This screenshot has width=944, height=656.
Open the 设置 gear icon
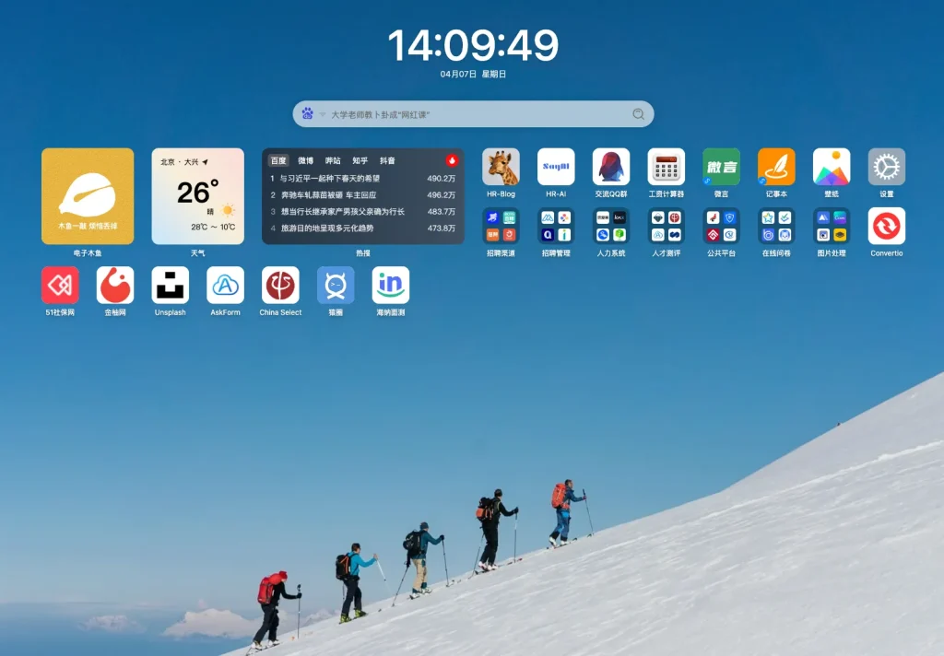point(886,167)
